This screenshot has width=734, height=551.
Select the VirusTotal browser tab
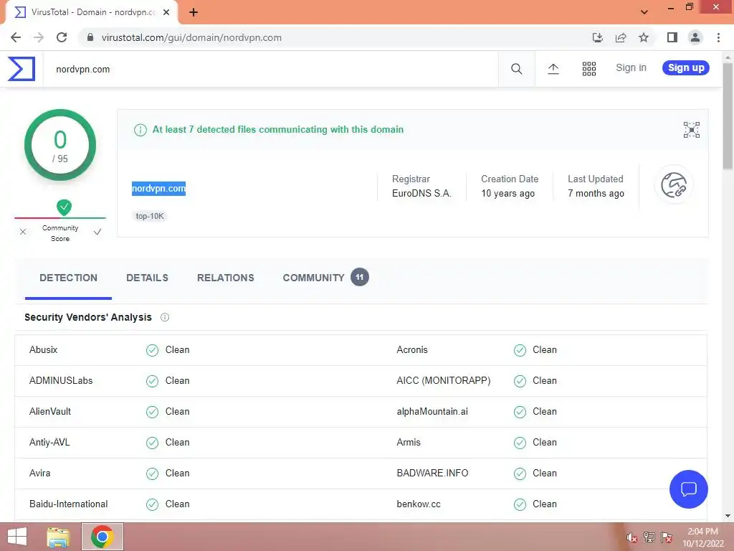click(x=91, y=13)
